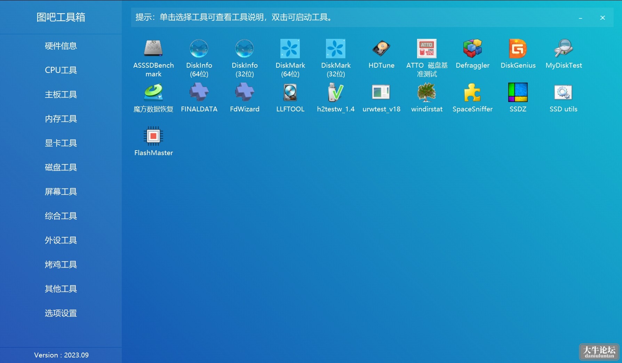Open 选项设置 settings page
This screenshot has height=363, width=622.
[x=61, y=313]
